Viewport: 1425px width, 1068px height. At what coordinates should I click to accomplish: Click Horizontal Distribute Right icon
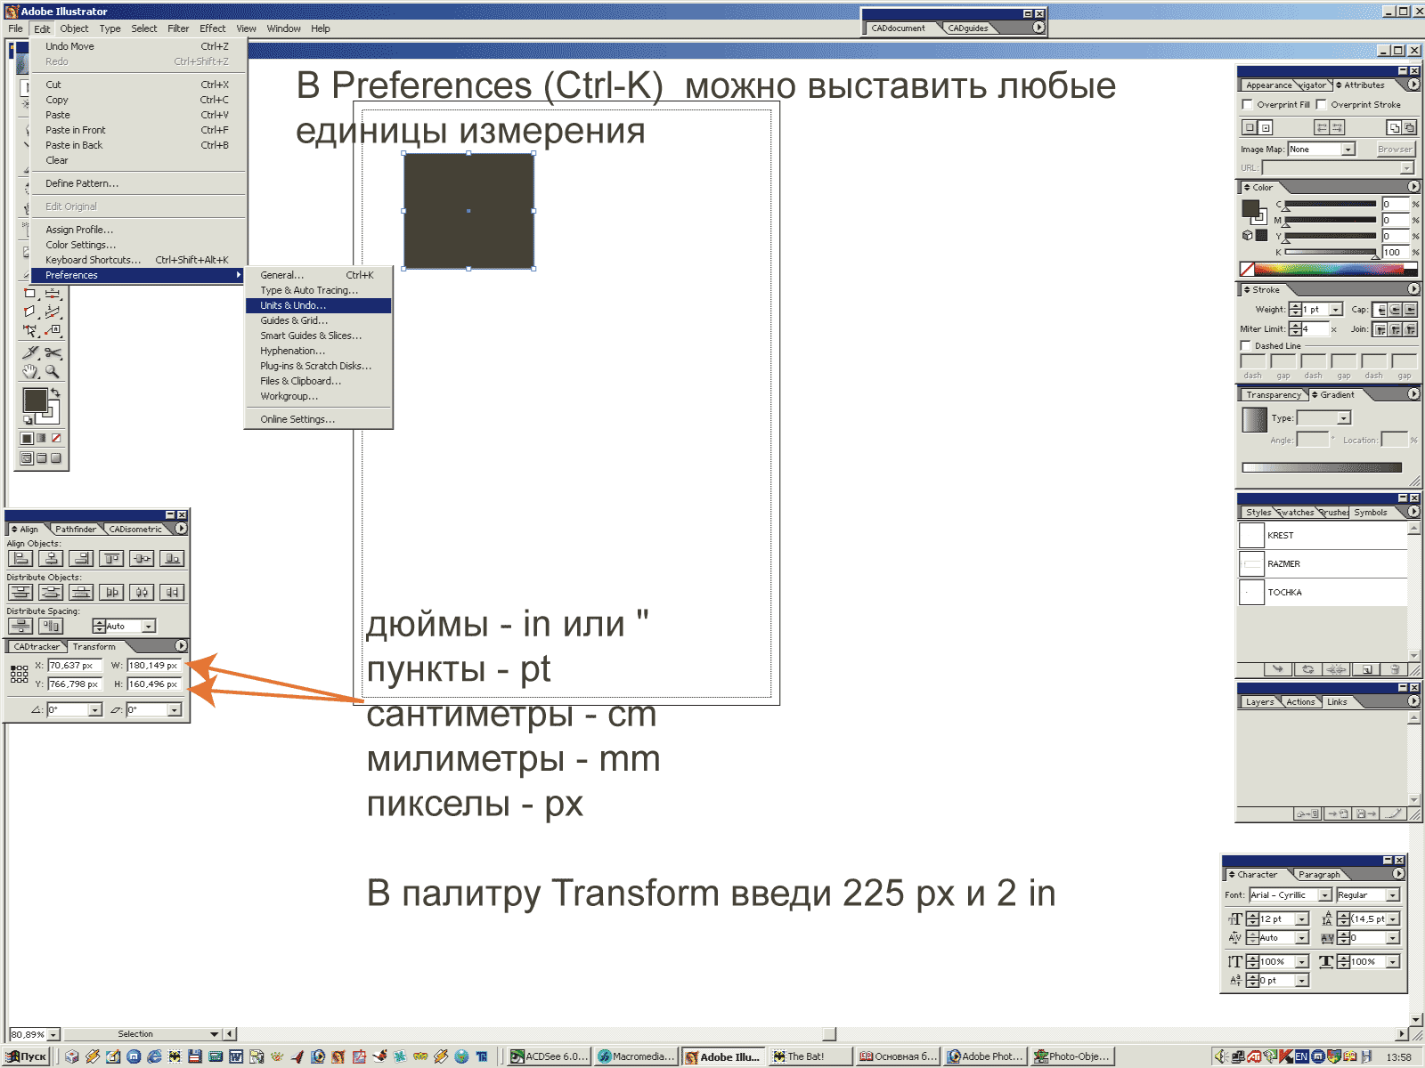pyautogui.click(x=172, y=593)
